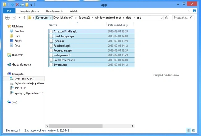
Task: Switch to the Narzędzia główne ribbon tab
Action: tap(29, 11)
